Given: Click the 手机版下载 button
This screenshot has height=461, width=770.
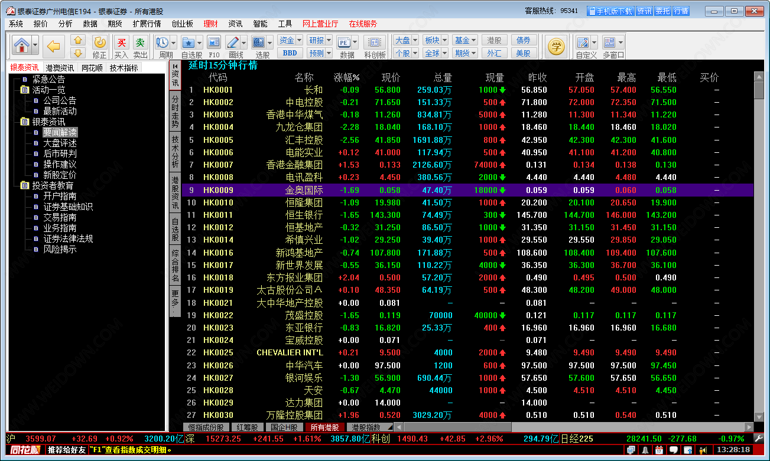Looking at the screenshot, I should click(610, 11).
